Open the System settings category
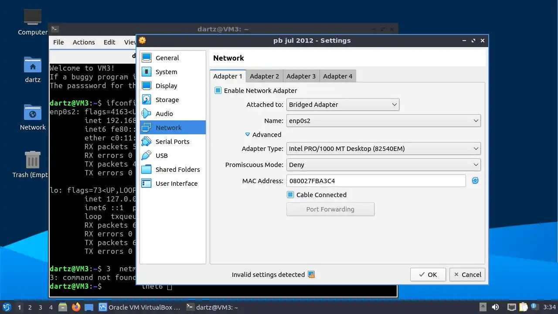The image size is (558, 314). tap(173, 72)
